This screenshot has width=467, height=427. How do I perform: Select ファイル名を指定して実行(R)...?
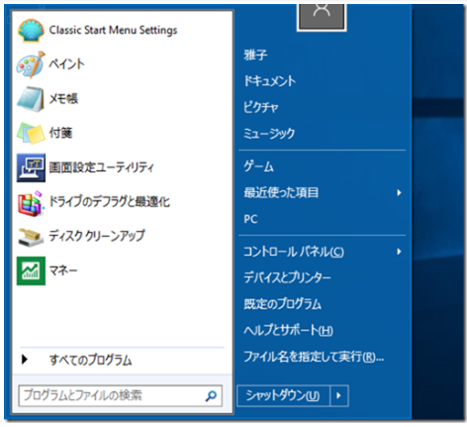314,357
